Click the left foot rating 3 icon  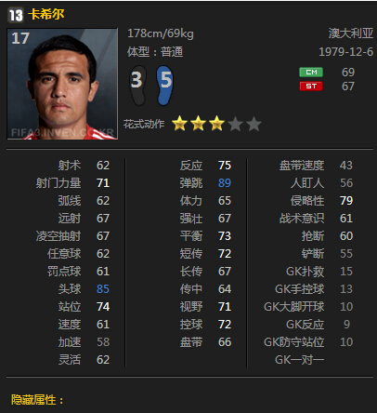pos(137,86)
